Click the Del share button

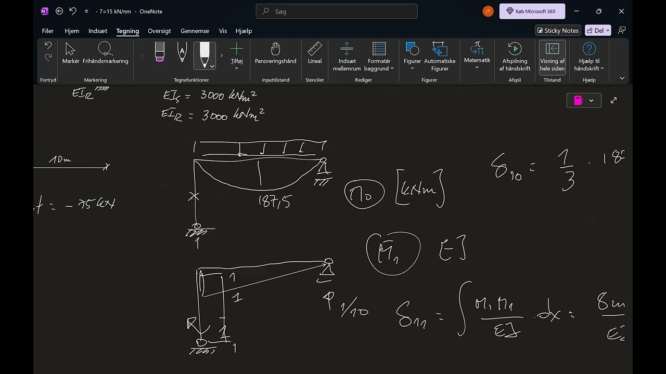(598, 31)
